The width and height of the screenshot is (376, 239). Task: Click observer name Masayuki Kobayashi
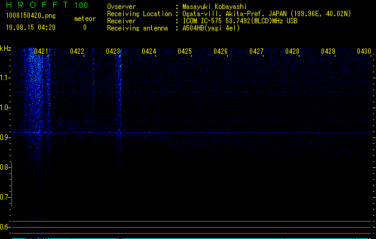[x=215, y=7]
